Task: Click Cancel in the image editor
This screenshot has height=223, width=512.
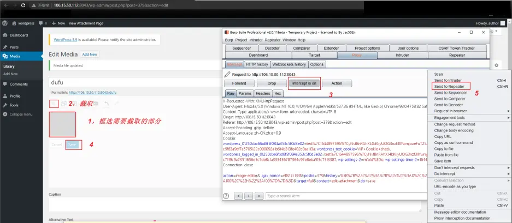Action: pyautogui.click(x=56, y=144)
